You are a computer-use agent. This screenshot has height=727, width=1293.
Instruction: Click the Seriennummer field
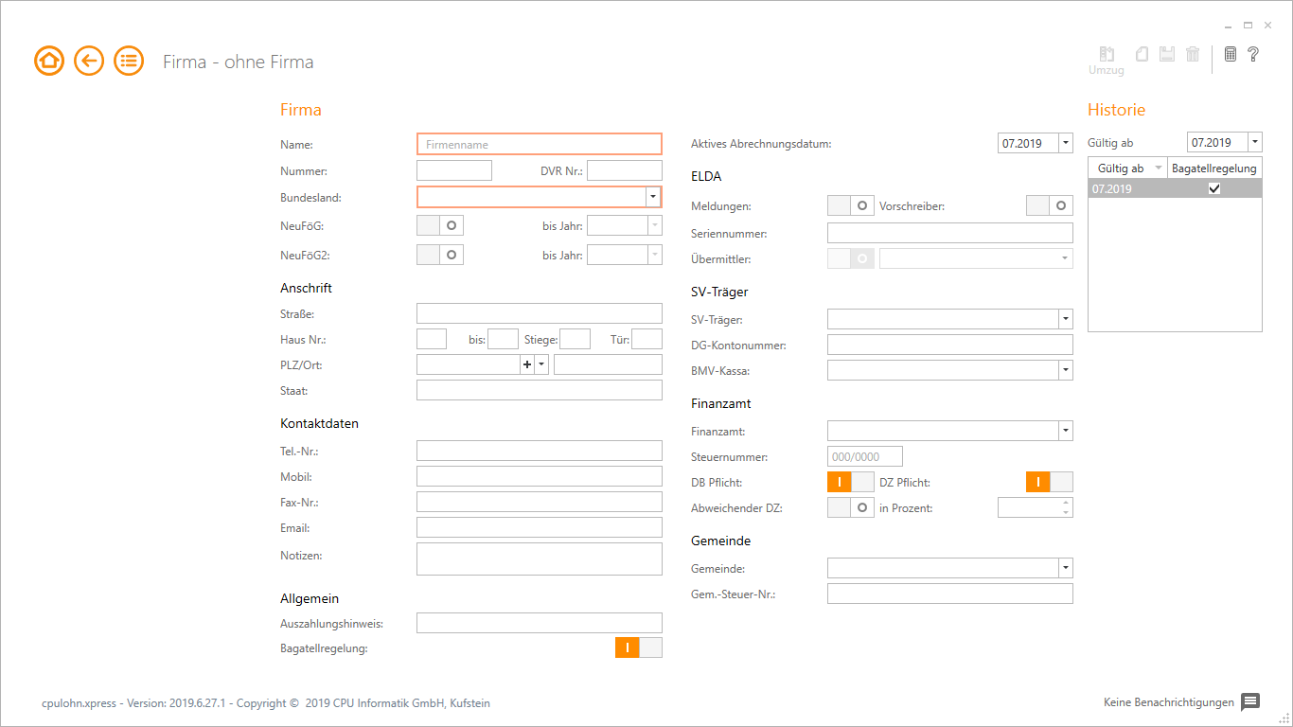click(950, 233)
